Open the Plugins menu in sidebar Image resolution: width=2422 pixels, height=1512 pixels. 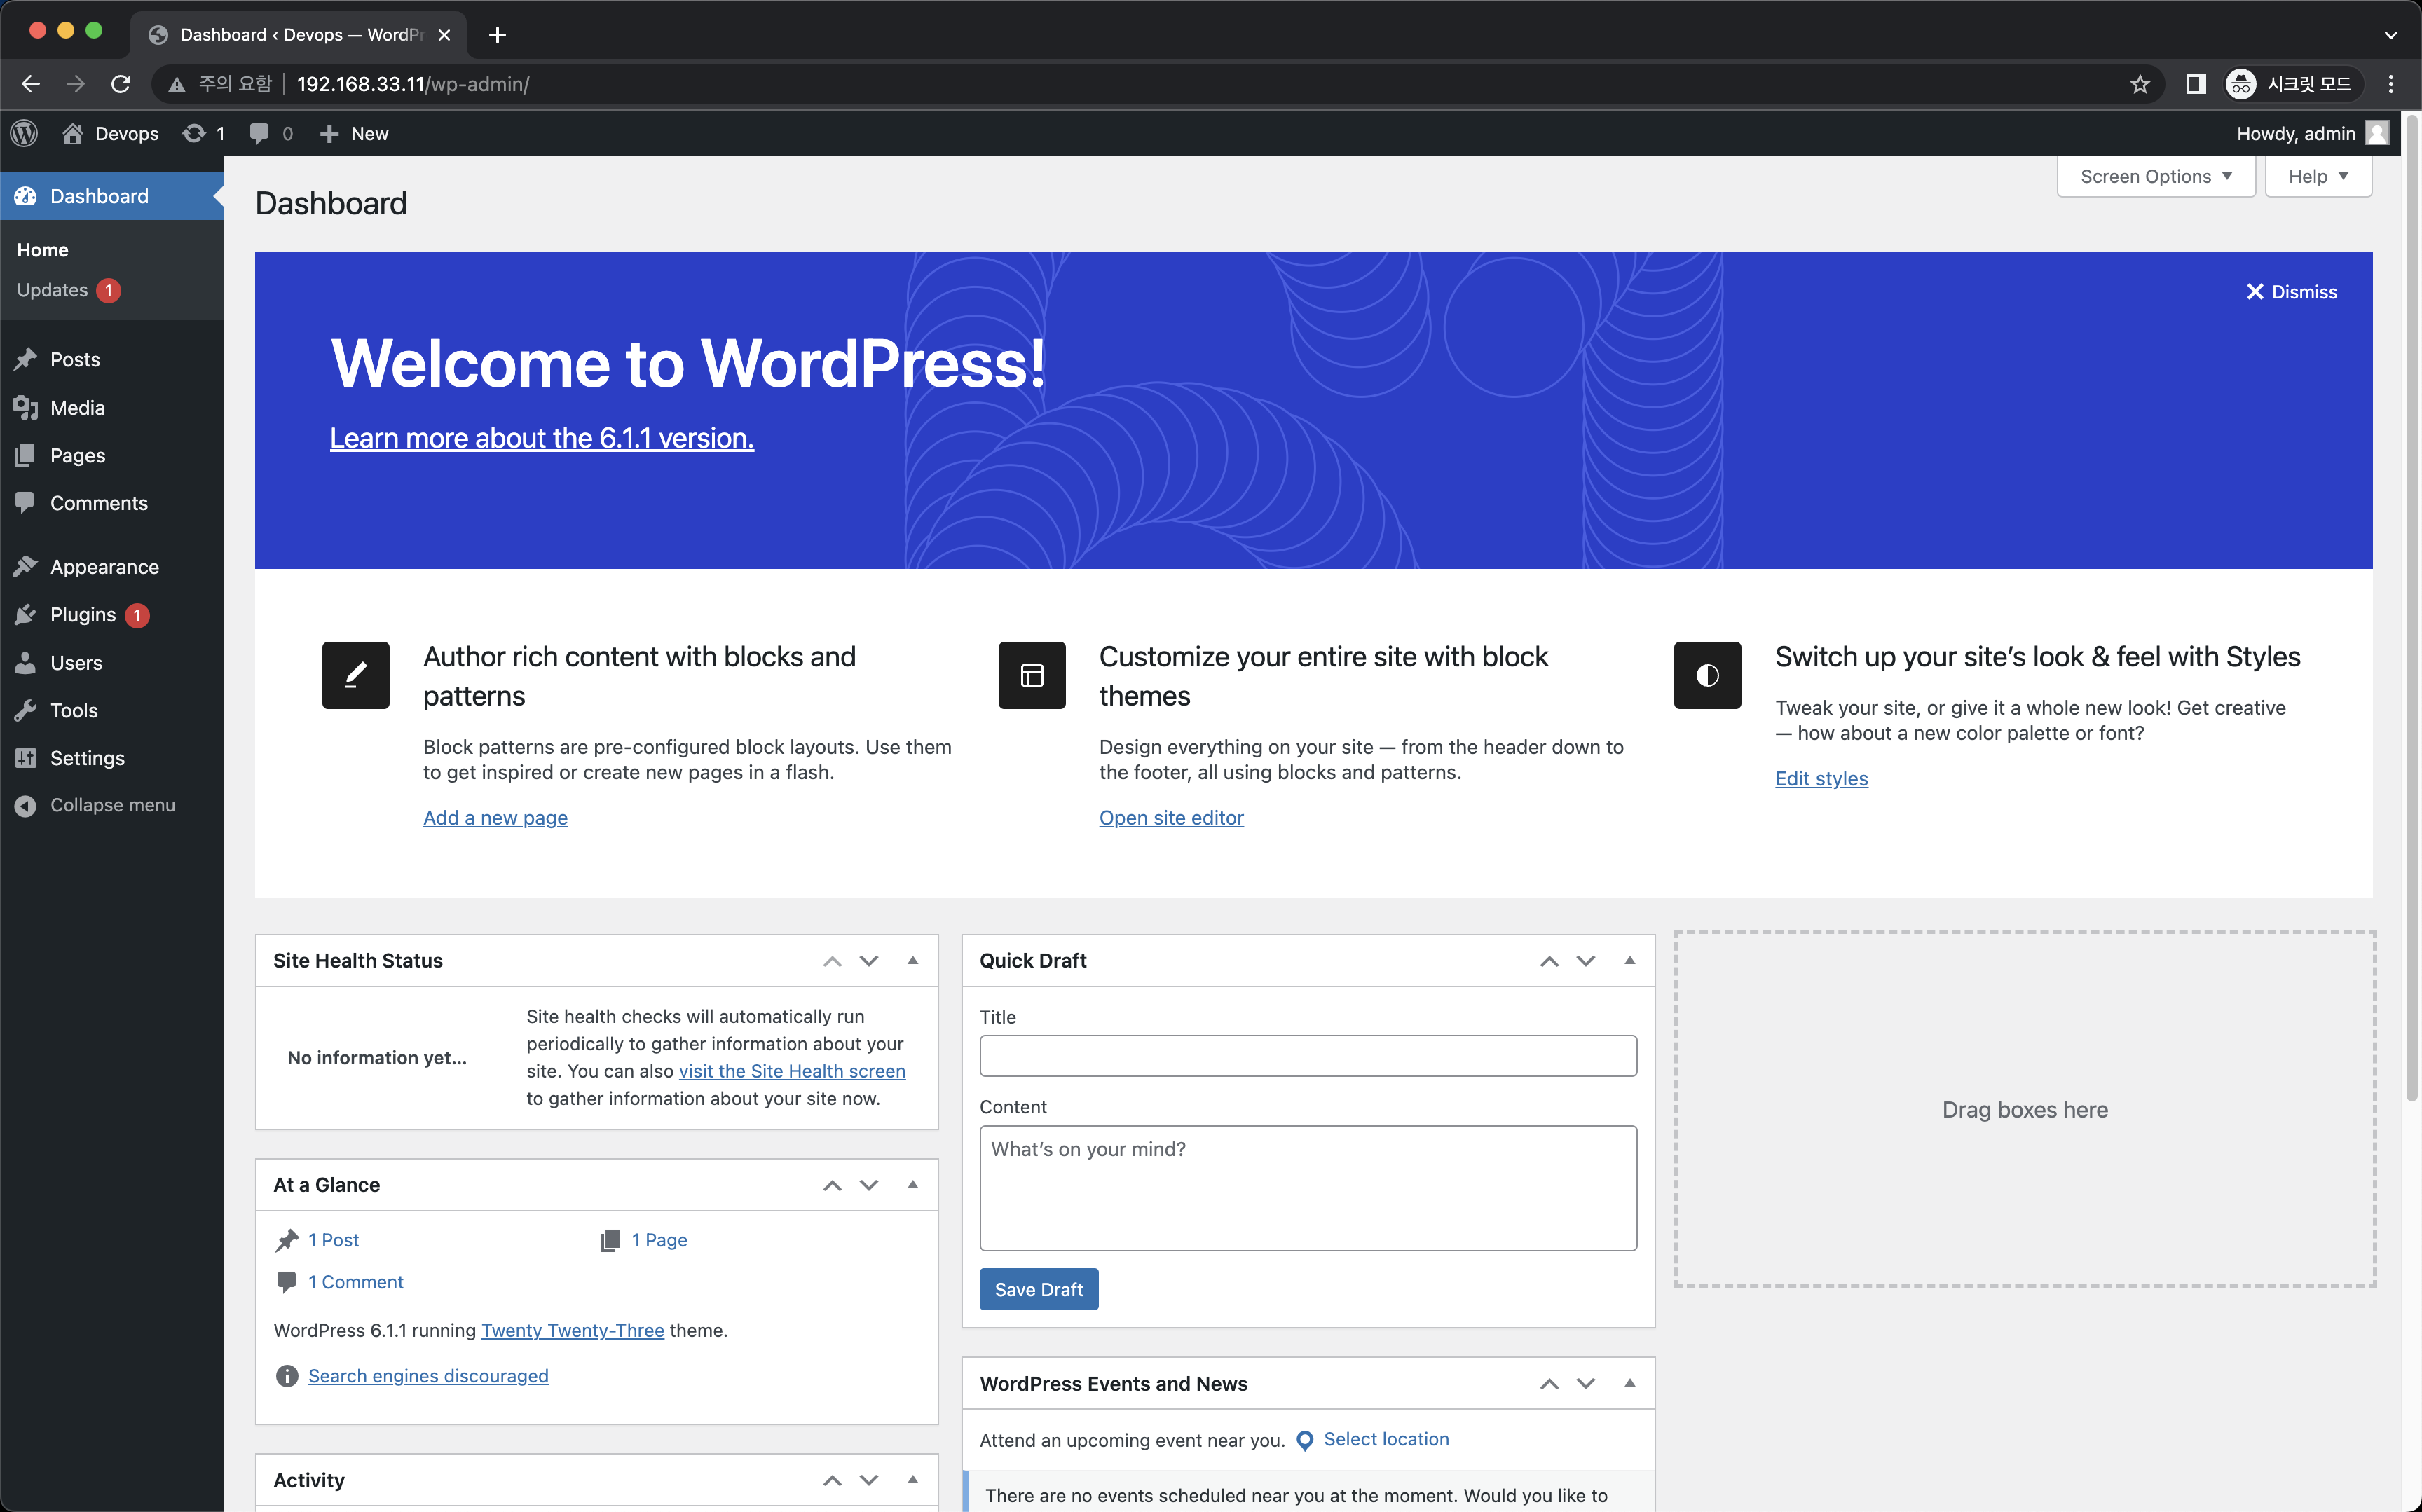point(83,614)
